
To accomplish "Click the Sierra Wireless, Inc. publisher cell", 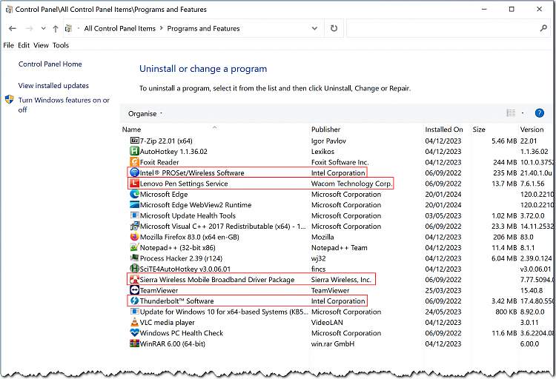I will (341, 280).
